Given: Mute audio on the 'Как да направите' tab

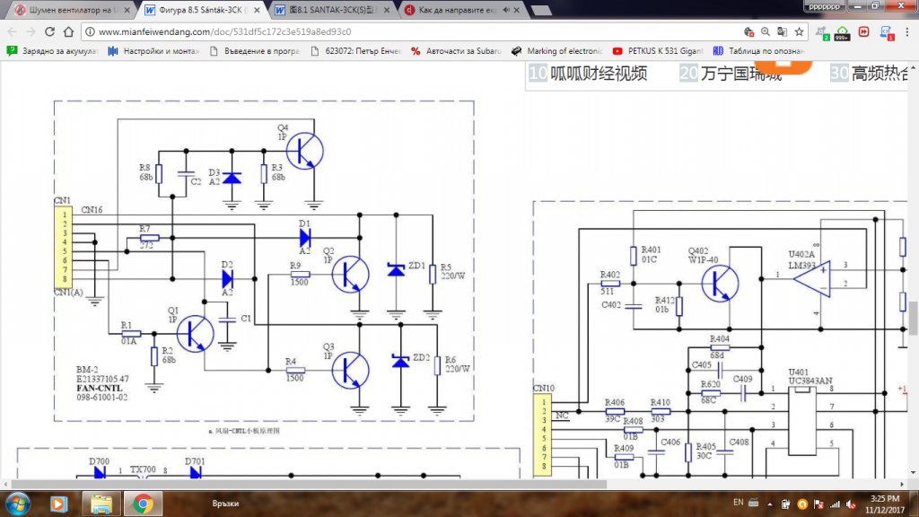Looking at the screenshot, I should (506, 10).
